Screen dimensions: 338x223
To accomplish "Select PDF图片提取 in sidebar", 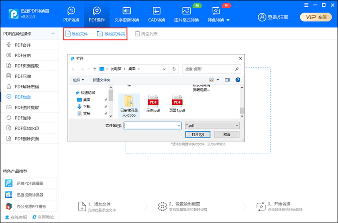I will pos(30,107).
